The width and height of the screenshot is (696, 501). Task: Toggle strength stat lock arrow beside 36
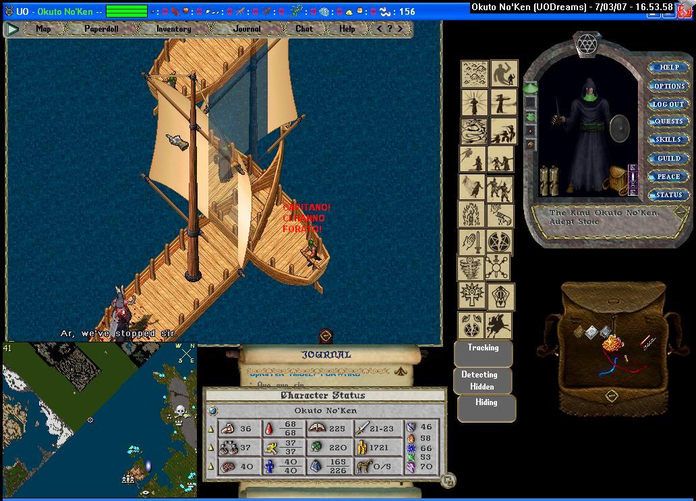pyautogui.click(x=211, y=429)
